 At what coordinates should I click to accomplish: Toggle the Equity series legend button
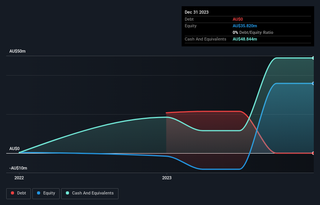point(46,193)
